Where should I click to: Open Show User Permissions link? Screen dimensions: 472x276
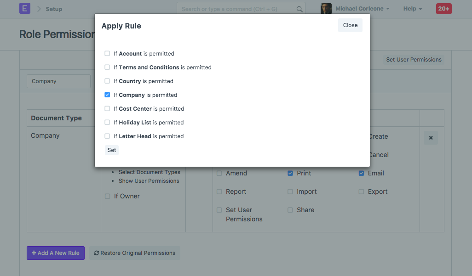tap(149, 181)
